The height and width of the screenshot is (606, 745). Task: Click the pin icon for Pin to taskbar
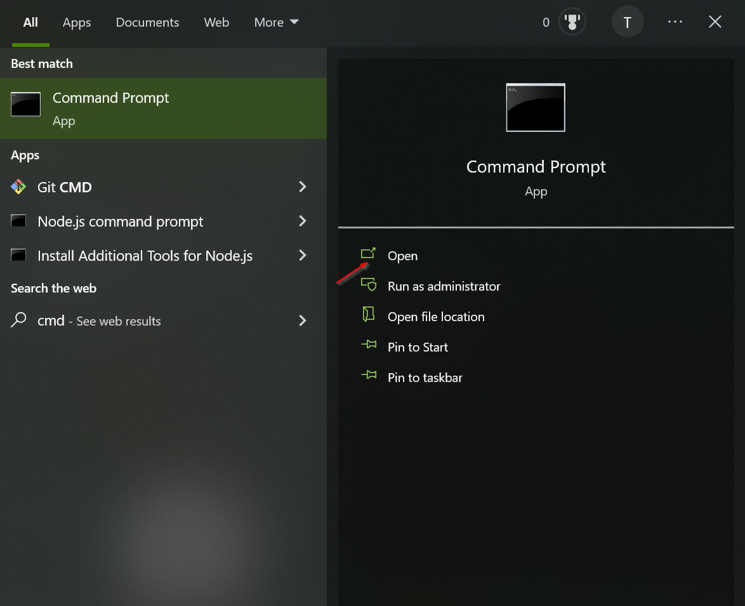tap(369, 375)
